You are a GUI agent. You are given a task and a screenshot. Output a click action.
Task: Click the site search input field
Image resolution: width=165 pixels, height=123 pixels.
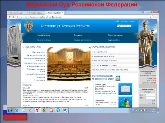point(124,26)
